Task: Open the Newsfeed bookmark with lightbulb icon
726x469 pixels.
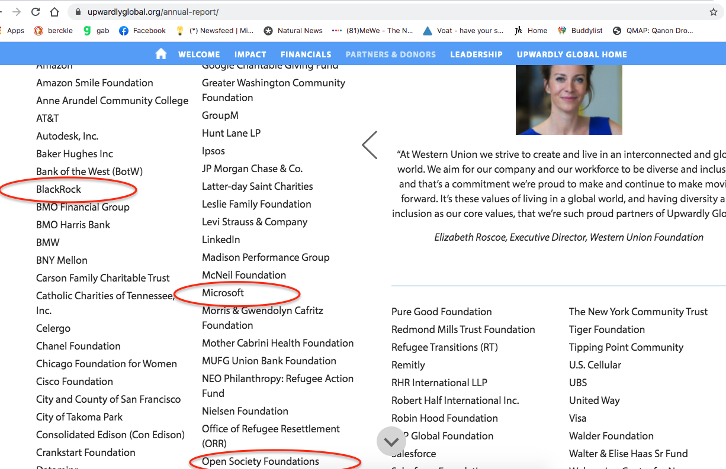Action: tap(215, 31)
